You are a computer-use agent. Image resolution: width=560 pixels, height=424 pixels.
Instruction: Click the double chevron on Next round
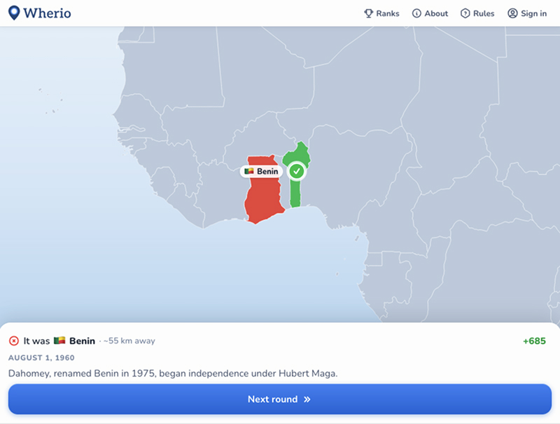pyautogui.click(x=307, y=399)
